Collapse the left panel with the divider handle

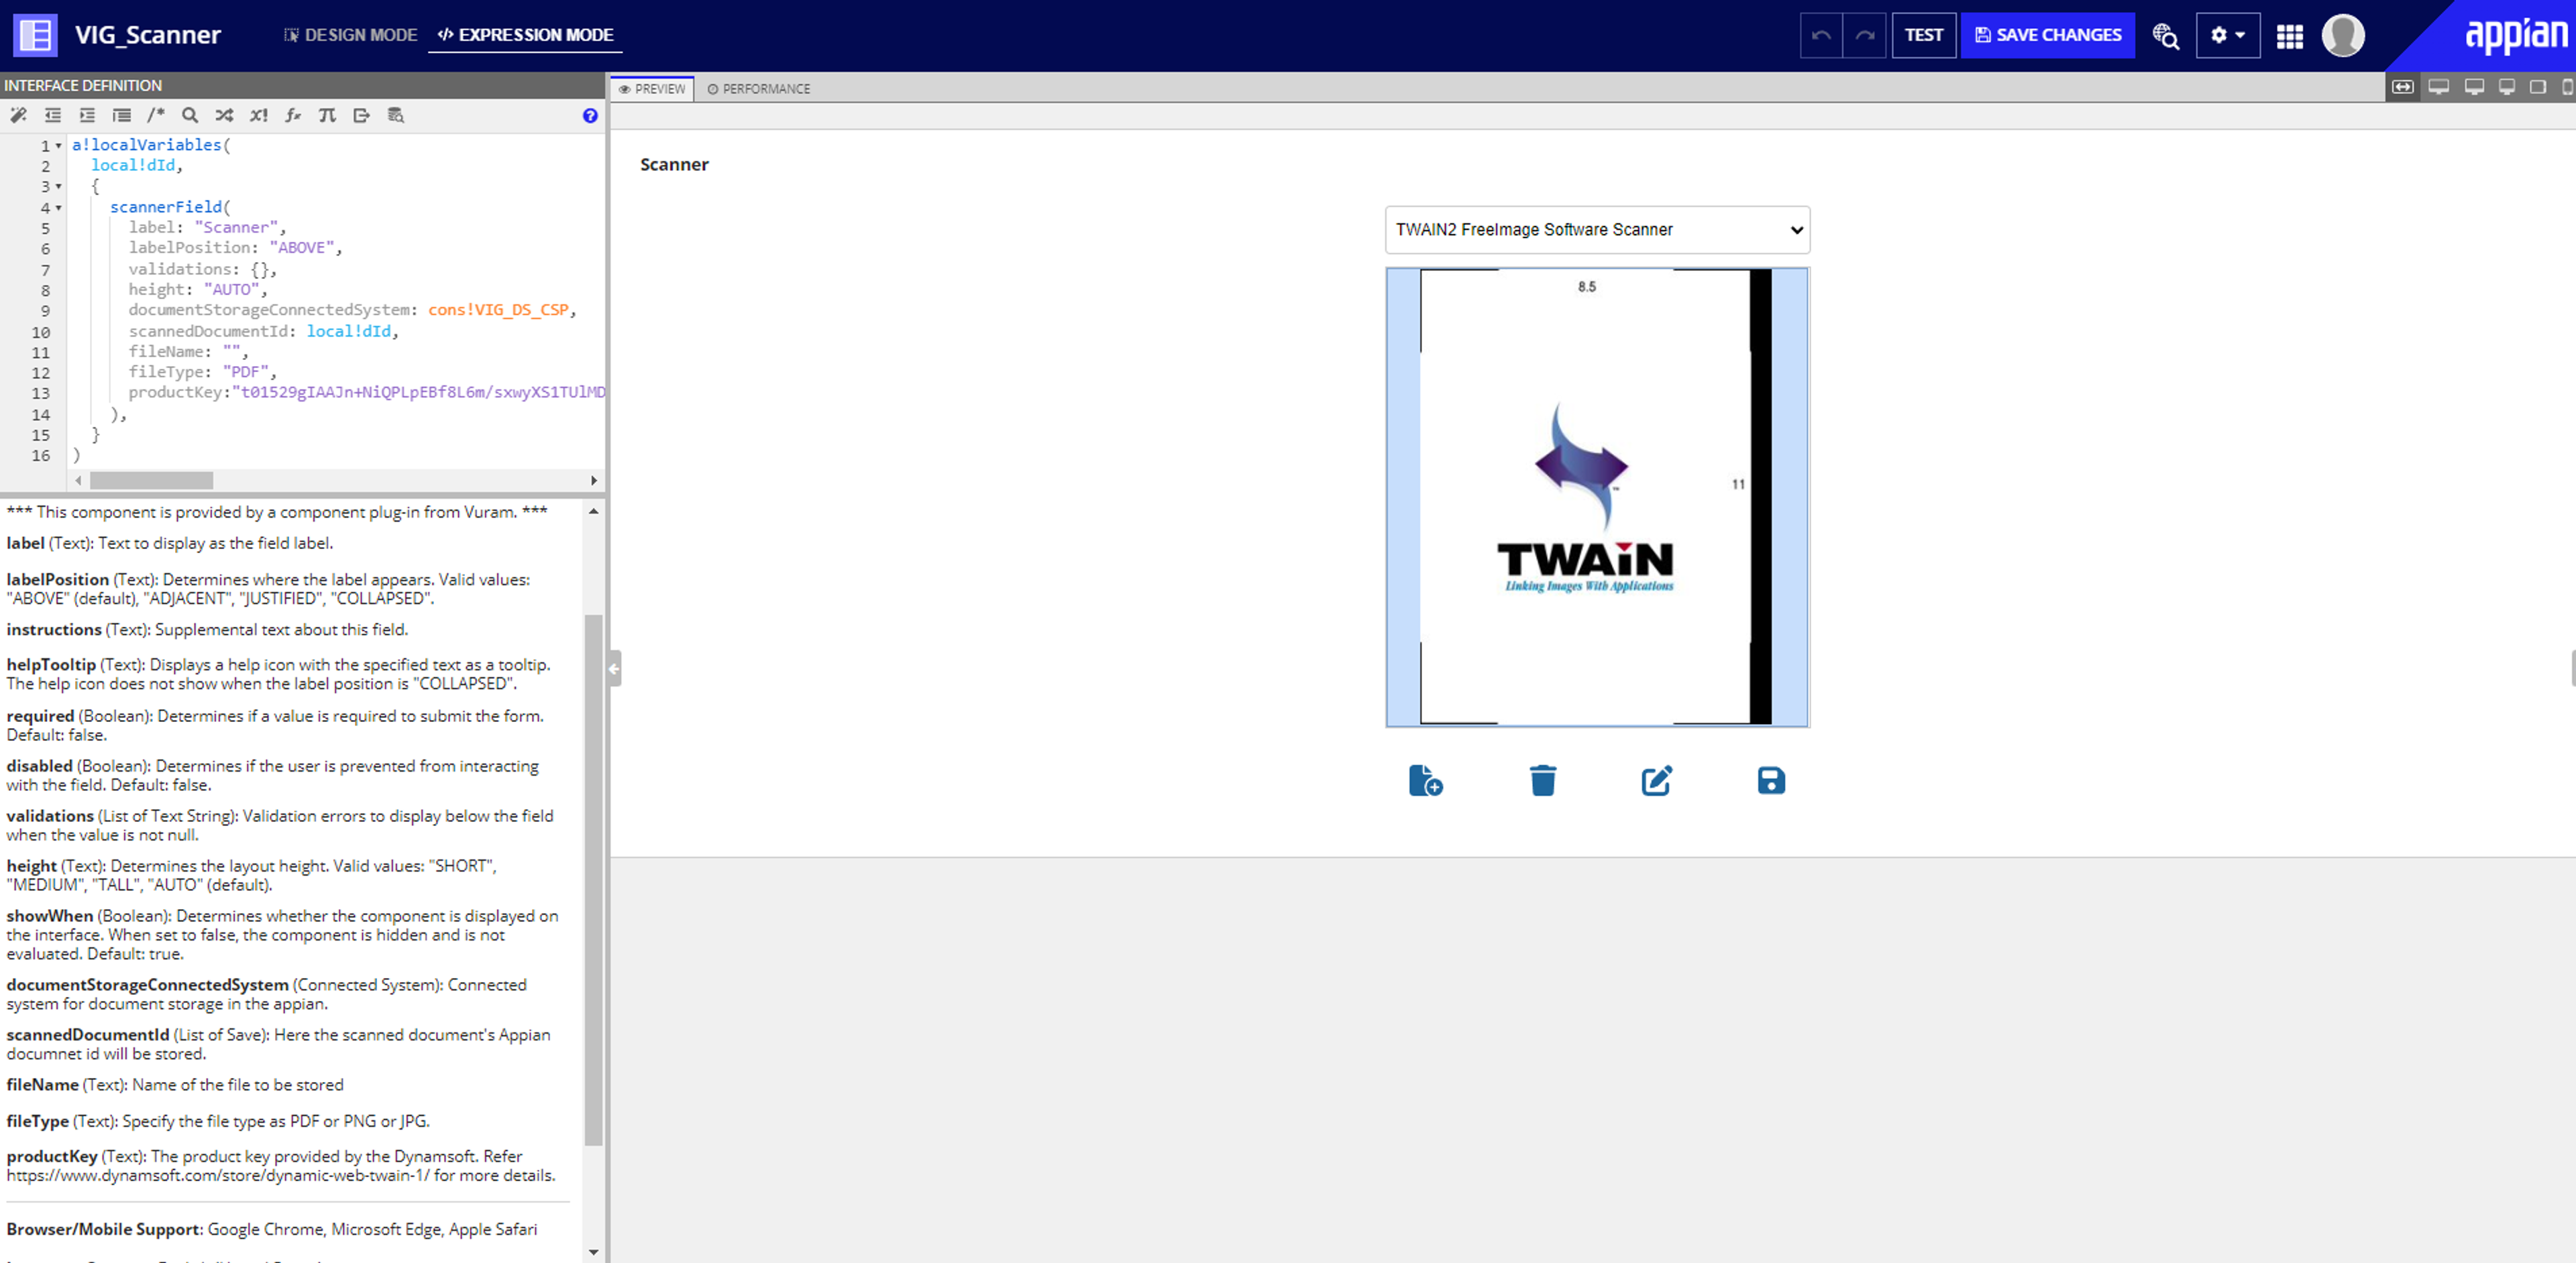click(x=614, y=668)
